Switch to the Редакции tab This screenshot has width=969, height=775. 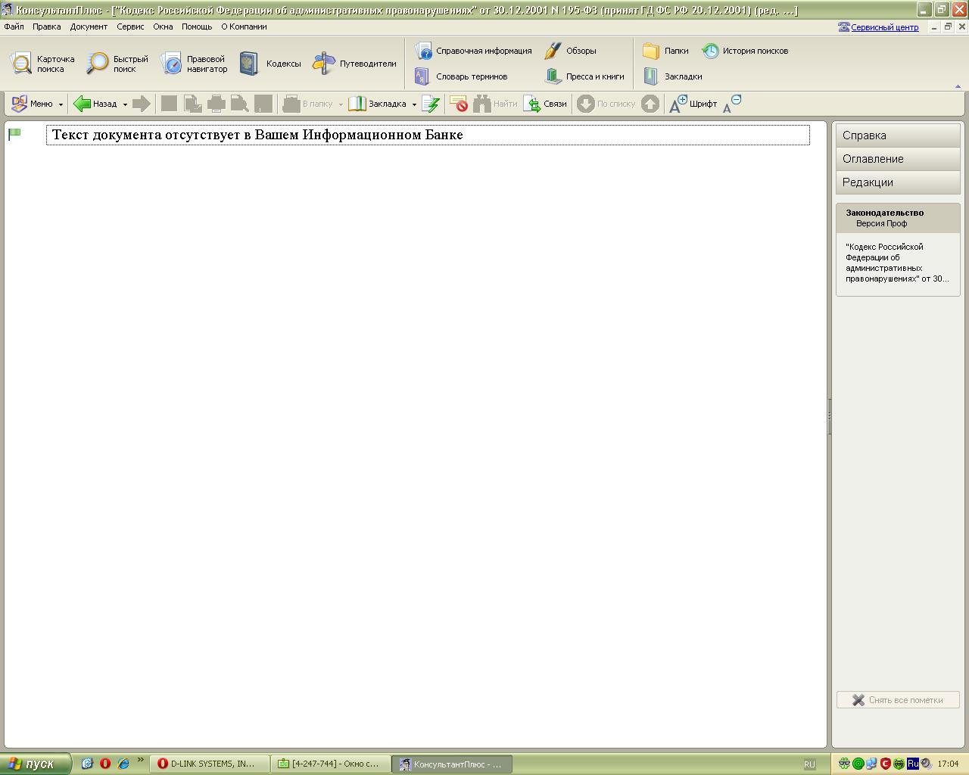898,182
